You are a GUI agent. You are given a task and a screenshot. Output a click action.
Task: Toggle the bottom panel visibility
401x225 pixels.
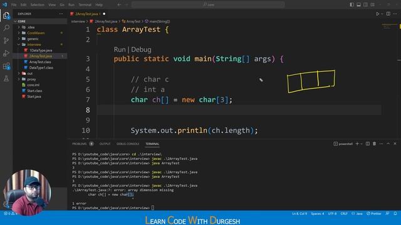point(359,4)
